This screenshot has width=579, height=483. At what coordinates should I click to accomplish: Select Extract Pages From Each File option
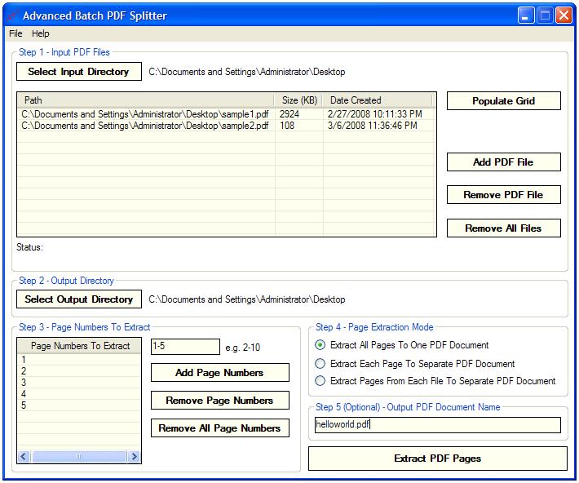(x=320, y=381)
